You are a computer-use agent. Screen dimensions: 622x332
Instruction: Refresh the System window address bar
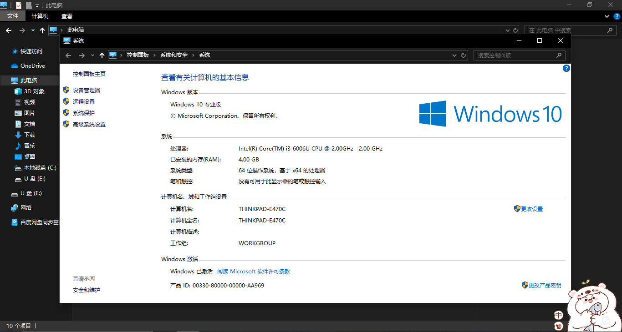[464, 55]
